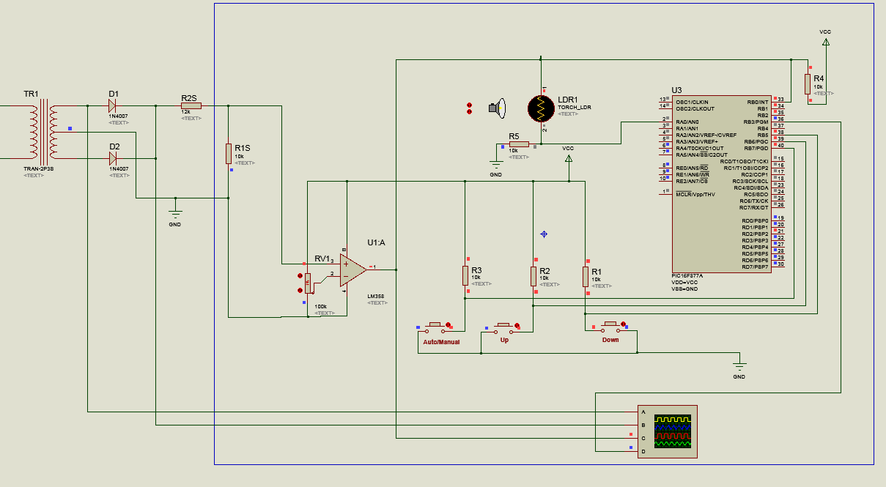The width and height of the screenshot is (886, 487).
Task: Click RV1 lower red decrement dot
Action: pos(300,289)
